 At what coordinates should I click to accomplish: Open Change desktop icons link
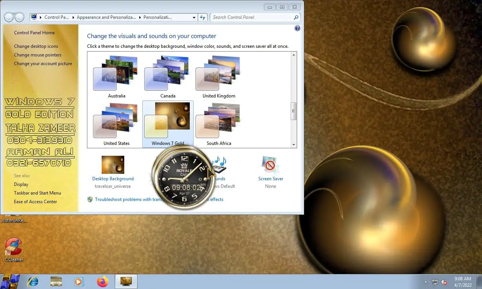click(x=36, y=46)
